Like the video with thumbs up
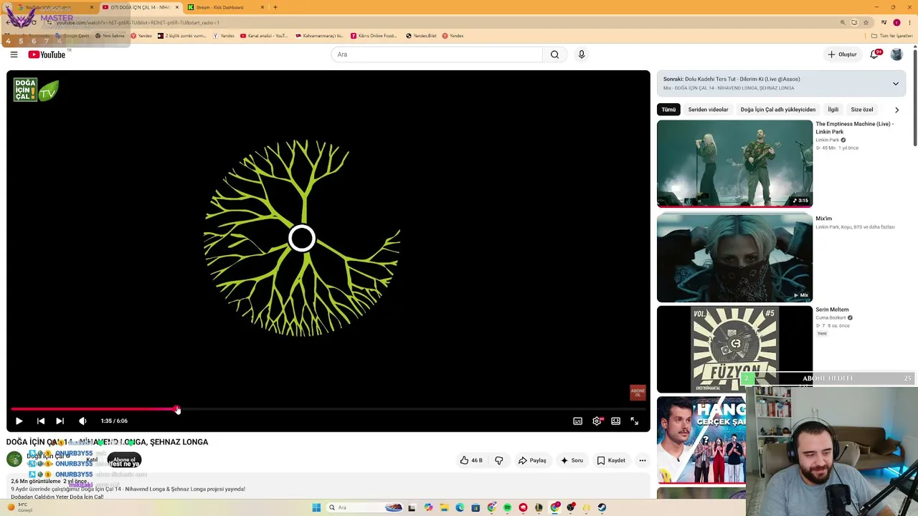This screenshot has height=516, width=918. 471,460
